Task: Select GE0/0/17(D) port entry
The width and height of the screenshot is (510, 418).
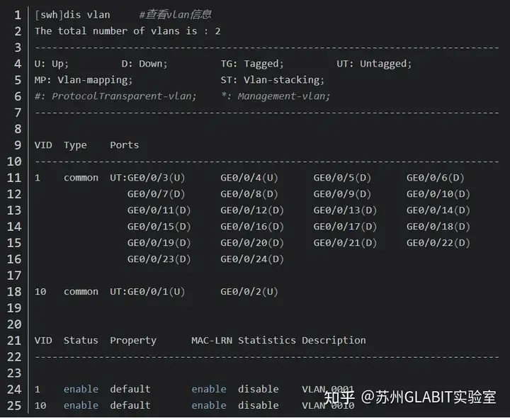Action: tap(345, 227)
